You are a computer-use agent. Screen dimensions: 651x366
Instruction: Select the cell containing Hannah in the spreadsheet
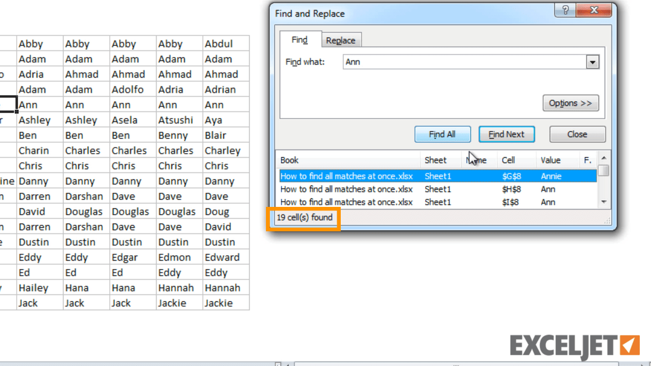coord(179,288)
